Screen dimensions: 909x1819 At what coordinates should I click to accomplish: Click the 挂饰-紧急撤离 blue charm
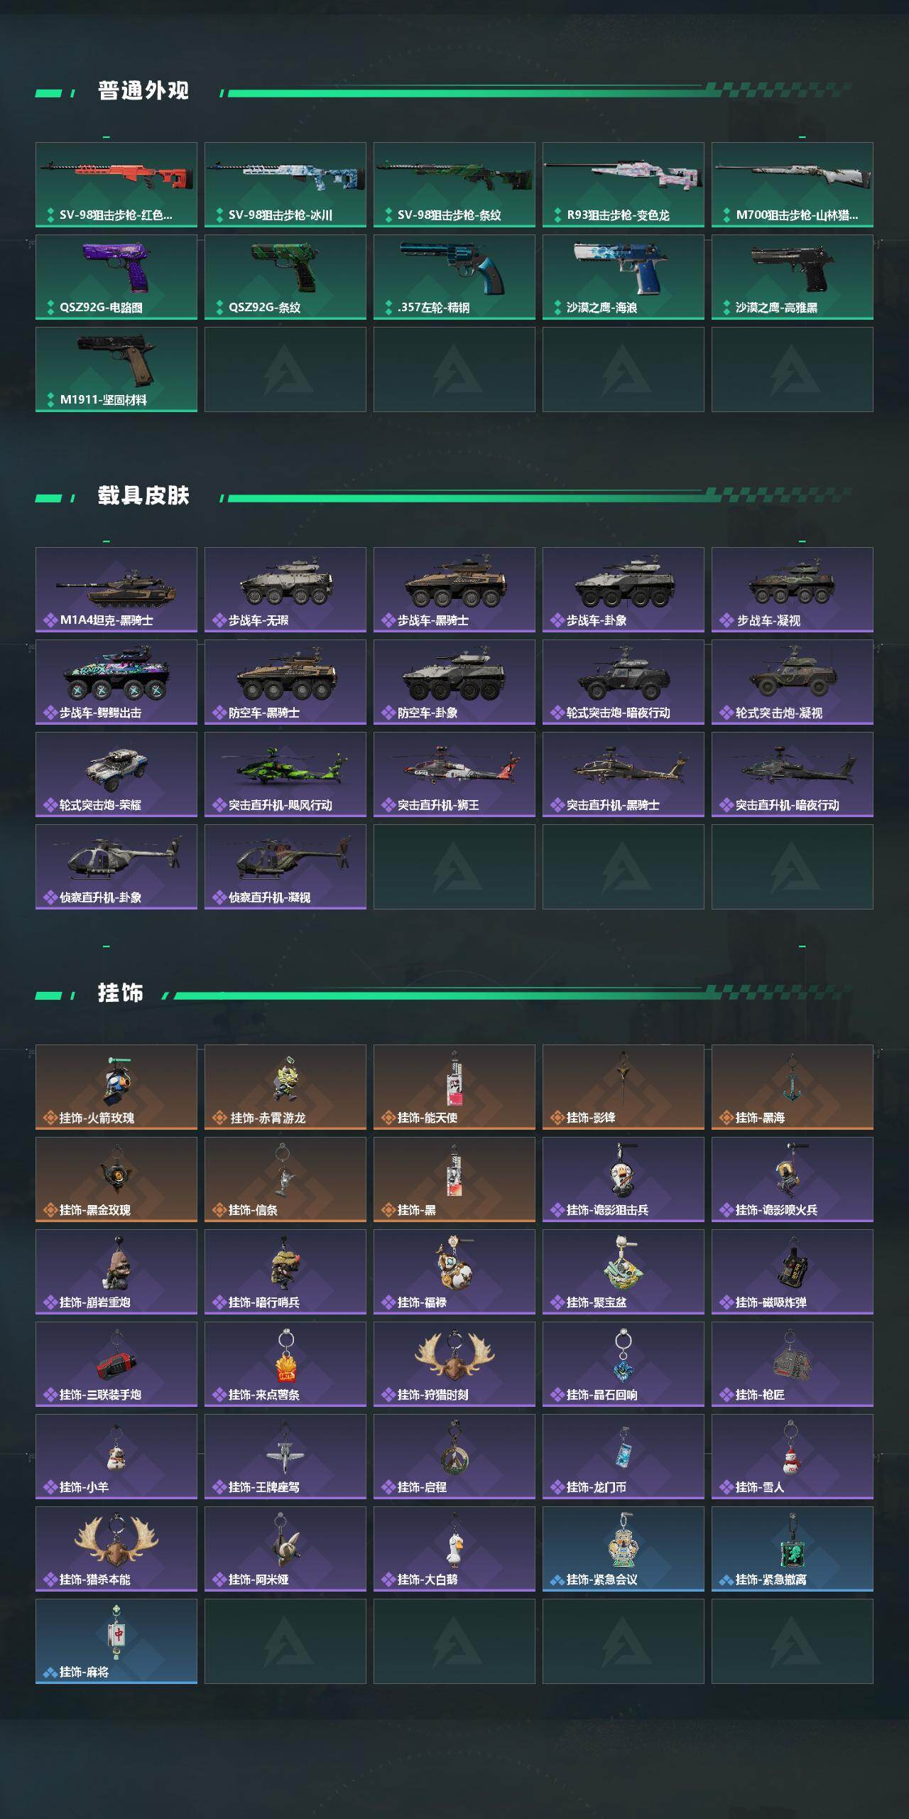coord(793,1549)
